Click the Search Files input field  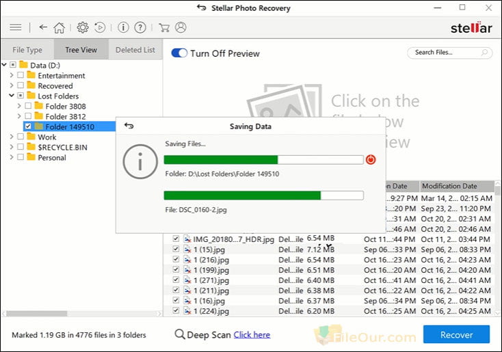pos(449,53)
